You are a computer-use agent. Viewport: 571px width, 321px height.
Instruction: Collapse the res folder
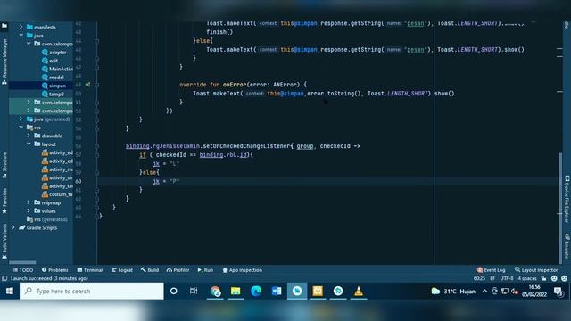(x=21, y=128)
